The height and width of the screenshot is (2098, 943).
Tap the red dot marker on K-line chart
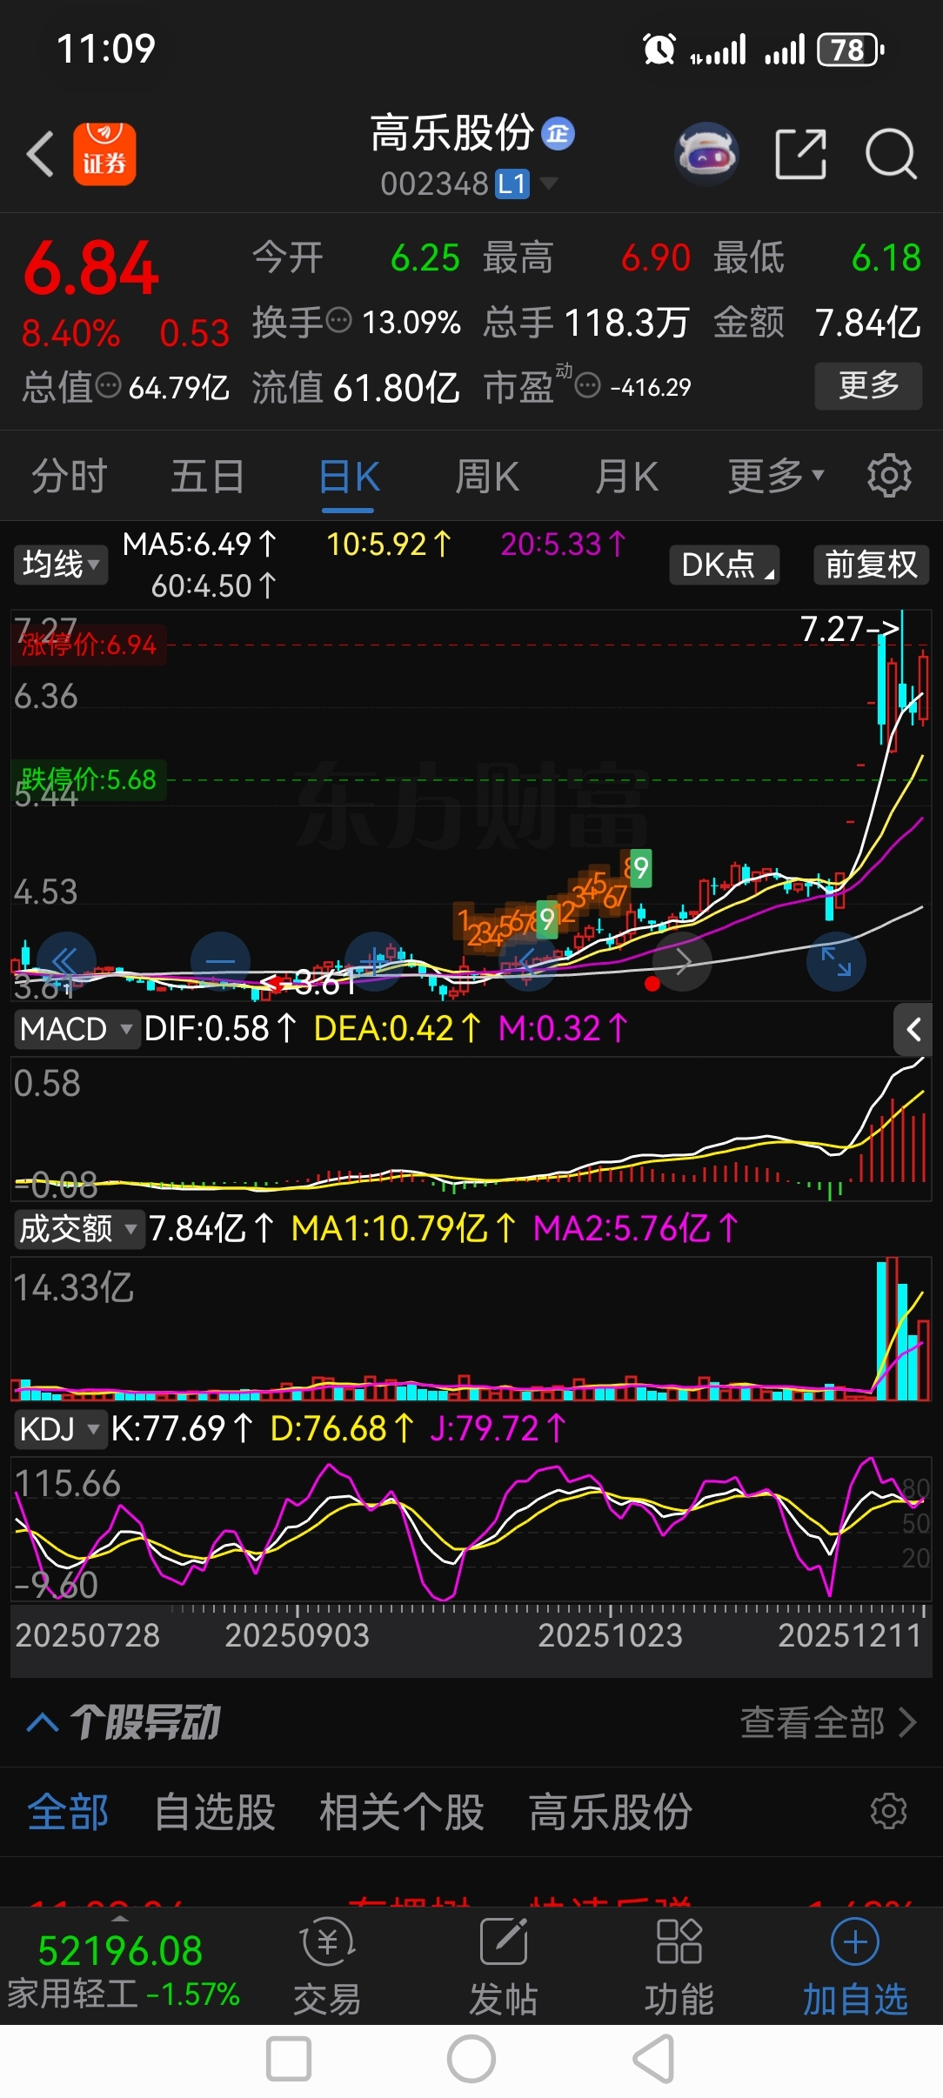pyautogui.click(x=652, y=984)
